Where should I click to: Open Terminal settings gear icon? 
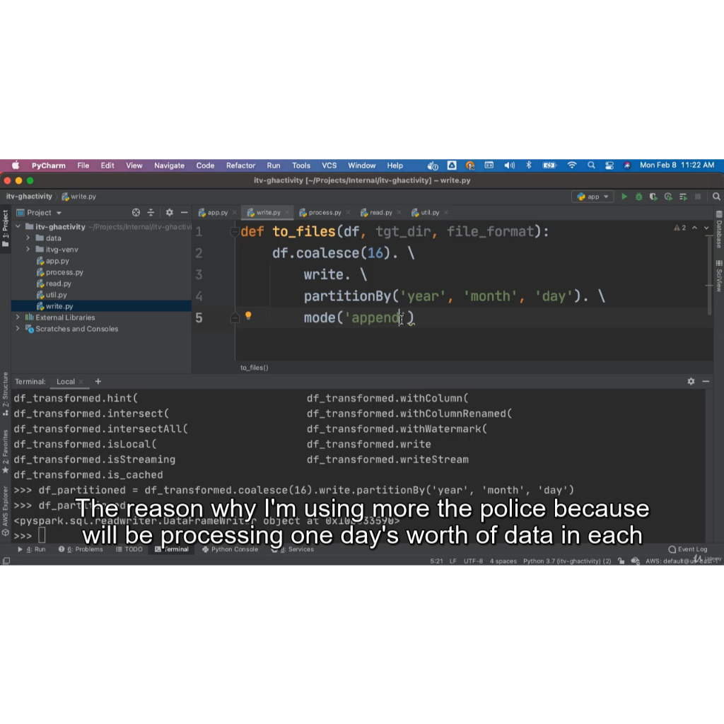pos(691,381)
